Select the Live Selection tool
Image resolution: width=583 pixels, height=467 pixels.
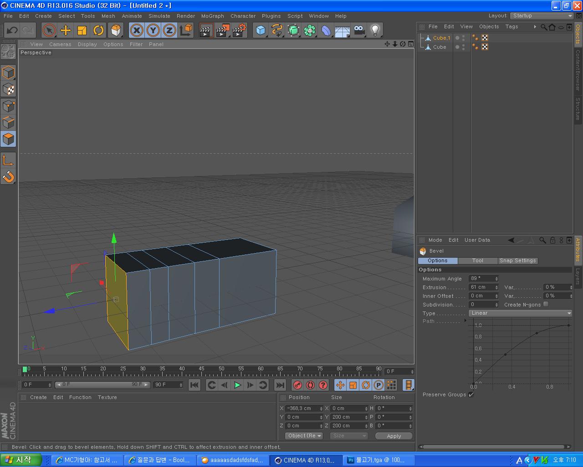[x=49, y=31]
